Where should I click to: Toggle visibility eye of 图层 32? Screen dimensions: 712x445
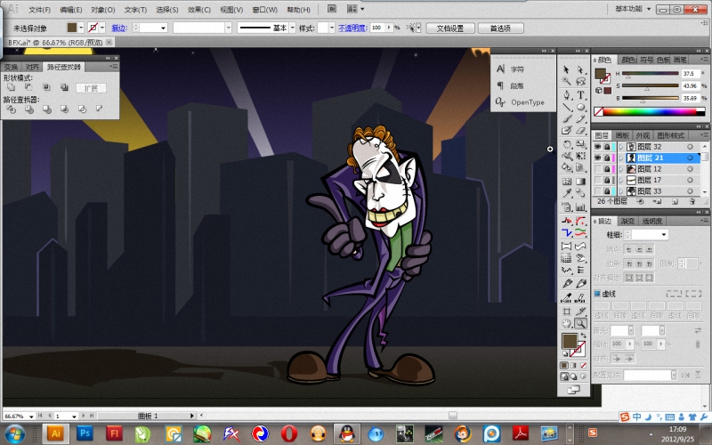597,147
